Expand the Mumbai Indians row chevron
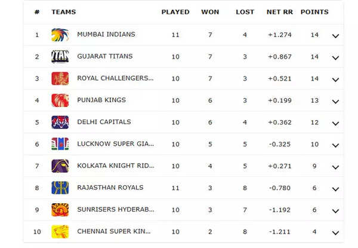The height and width of the screenshot is (248, 358). (335, 36)
